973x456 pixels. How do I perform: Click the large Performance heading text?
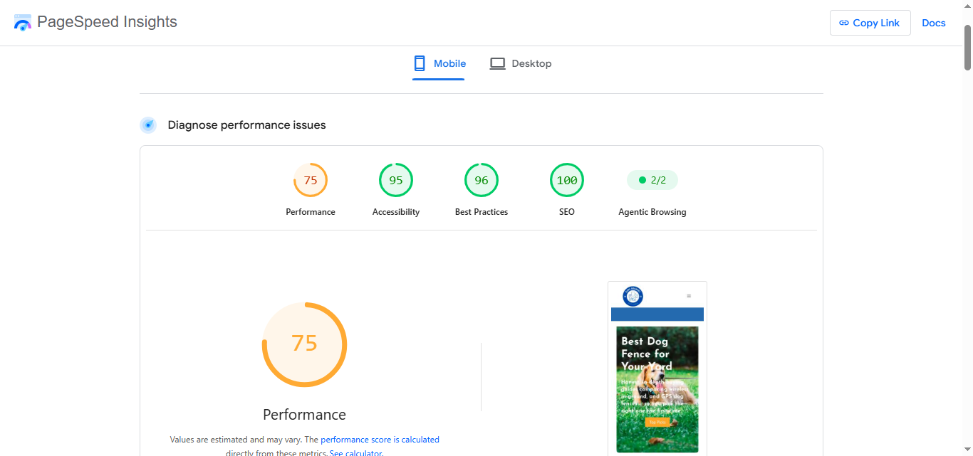click(x=304, y=415)
